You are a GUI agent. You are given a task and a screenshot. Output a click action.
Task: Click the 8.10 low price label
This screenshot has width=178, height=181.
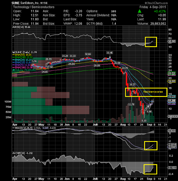pyautogui.click(x=144, y=121)
